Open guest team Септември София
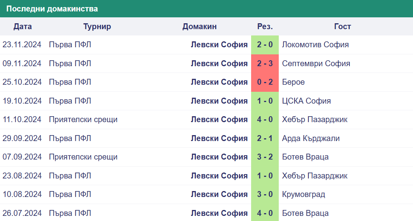Screen dimensions: 413x221 [316, 63]
